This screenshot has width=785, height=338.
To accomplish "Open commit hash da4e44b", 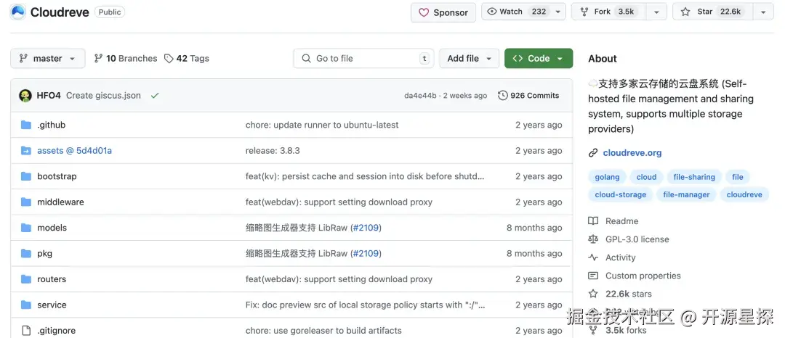I will click(x=421, y=95).
